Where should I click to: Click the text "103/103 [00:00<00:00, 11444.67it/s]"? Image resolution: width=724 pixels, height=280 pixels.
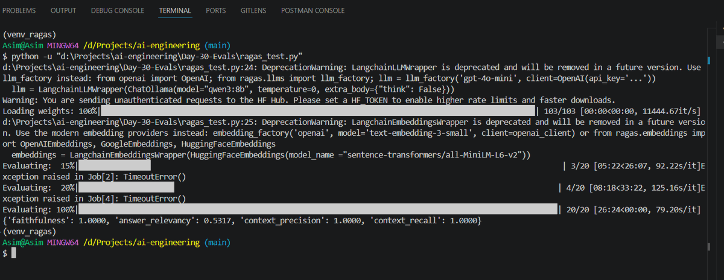[622, 111]
